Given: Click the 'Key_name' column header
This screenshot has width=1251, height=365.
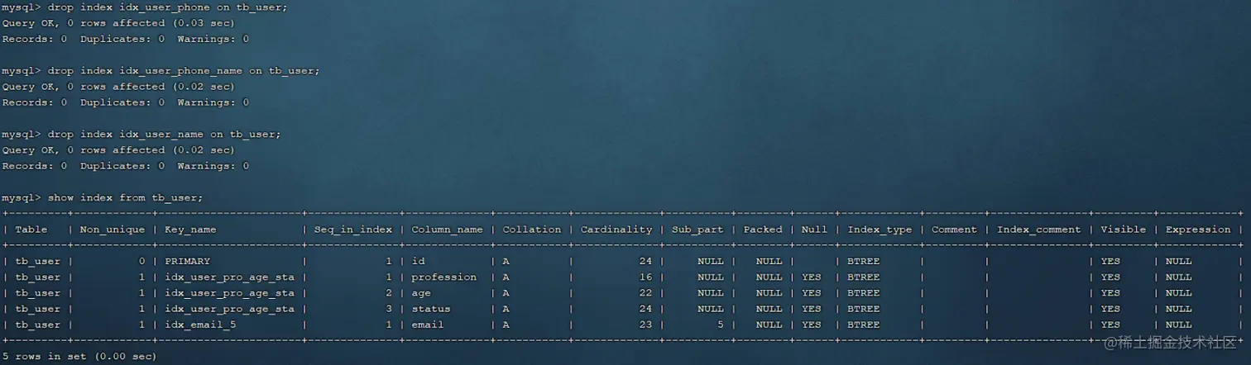Looking at the screenshot, I should click(190, 230).
